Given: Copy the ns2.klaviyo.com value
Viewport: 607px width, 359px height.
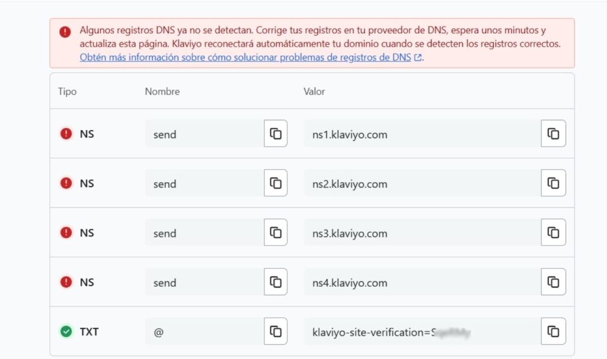Looking at the screenshot, I should coord(553,183).
